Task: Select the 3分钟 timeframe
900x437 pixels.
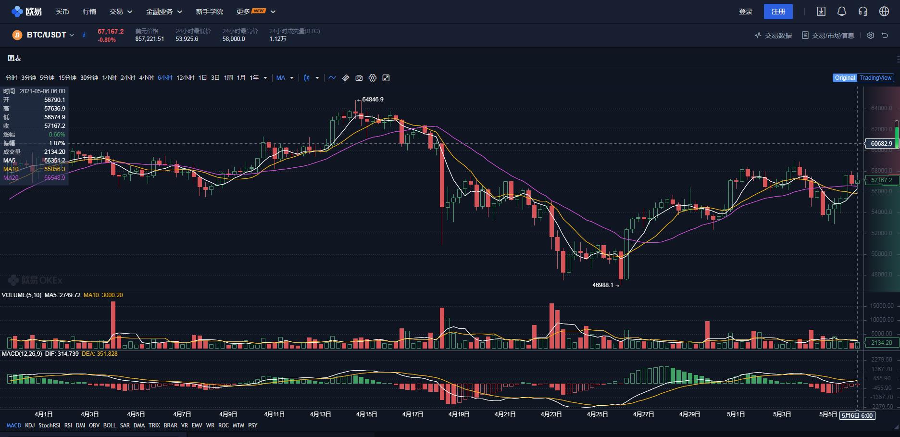Action: pyautogui.click(x=28, y=78)
